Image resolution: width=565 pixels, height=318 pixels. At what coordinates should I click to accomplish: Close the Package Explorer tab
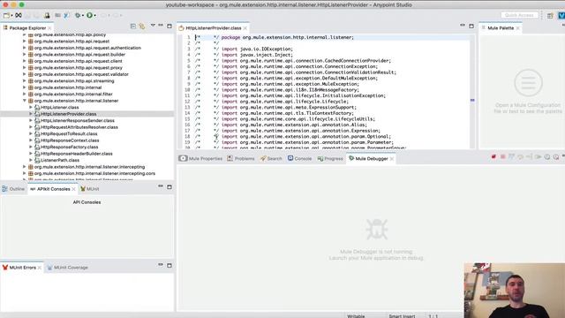tap(49, 28)
